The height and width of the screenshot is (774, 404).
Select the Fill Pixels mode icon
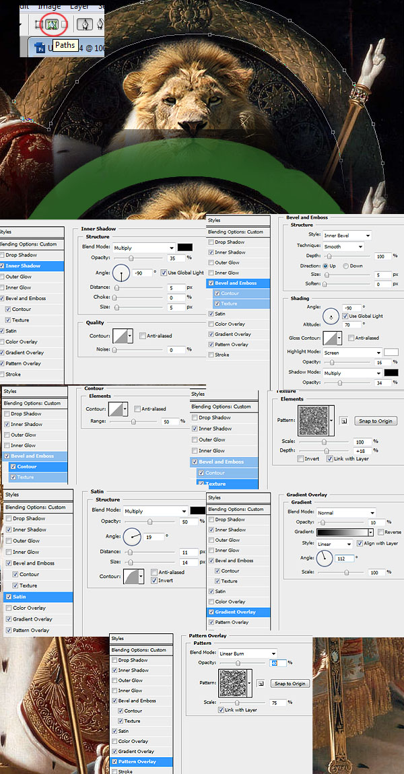click(64, 24)
